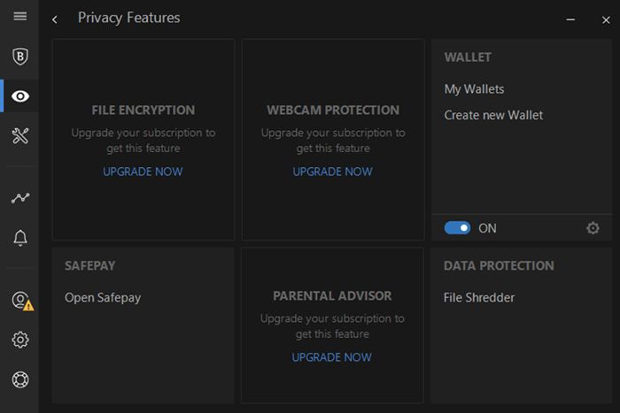The image size is (620, 413).
Task: Click Upgrade Now under File Encryption
Action: tap(143, 172)
